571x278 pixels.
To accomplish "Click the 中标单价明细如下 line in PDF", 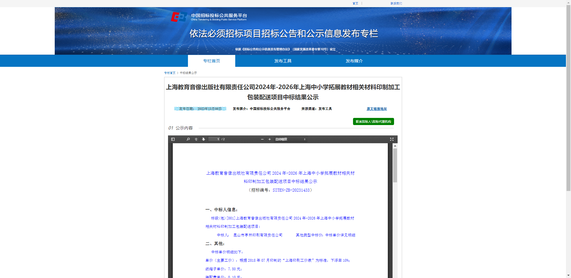I will [227, 252].
